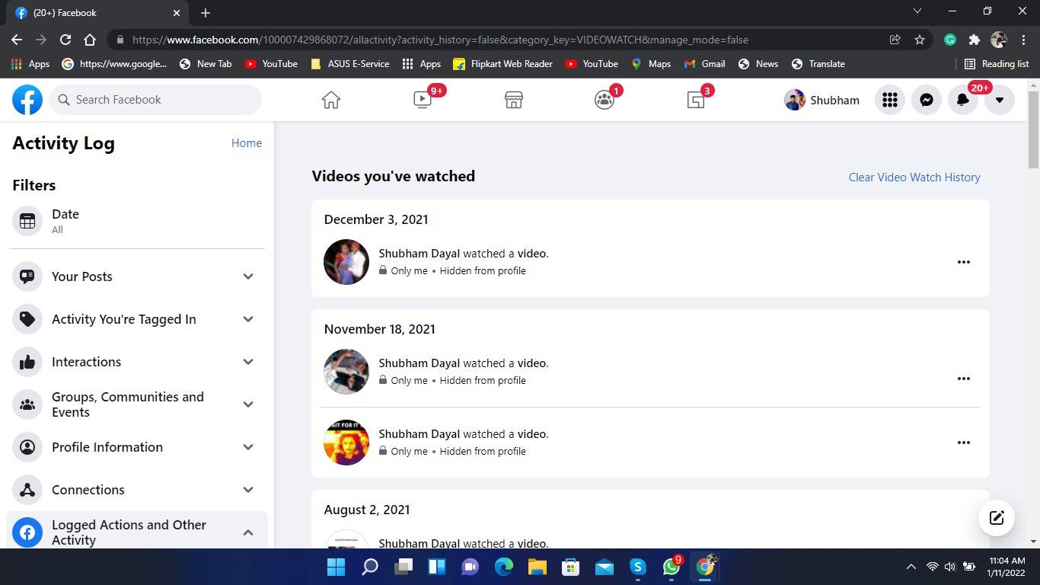Click the new message compose icon
This screenshot has width=1040, height=585.
996,518
